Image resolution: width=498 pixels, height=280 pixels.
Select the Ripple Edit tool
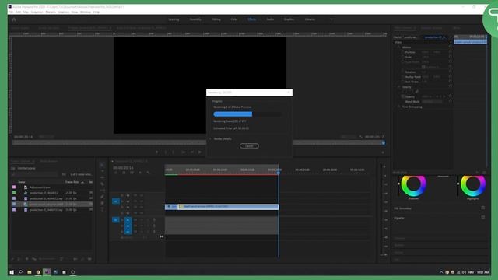tap(102, 177)
